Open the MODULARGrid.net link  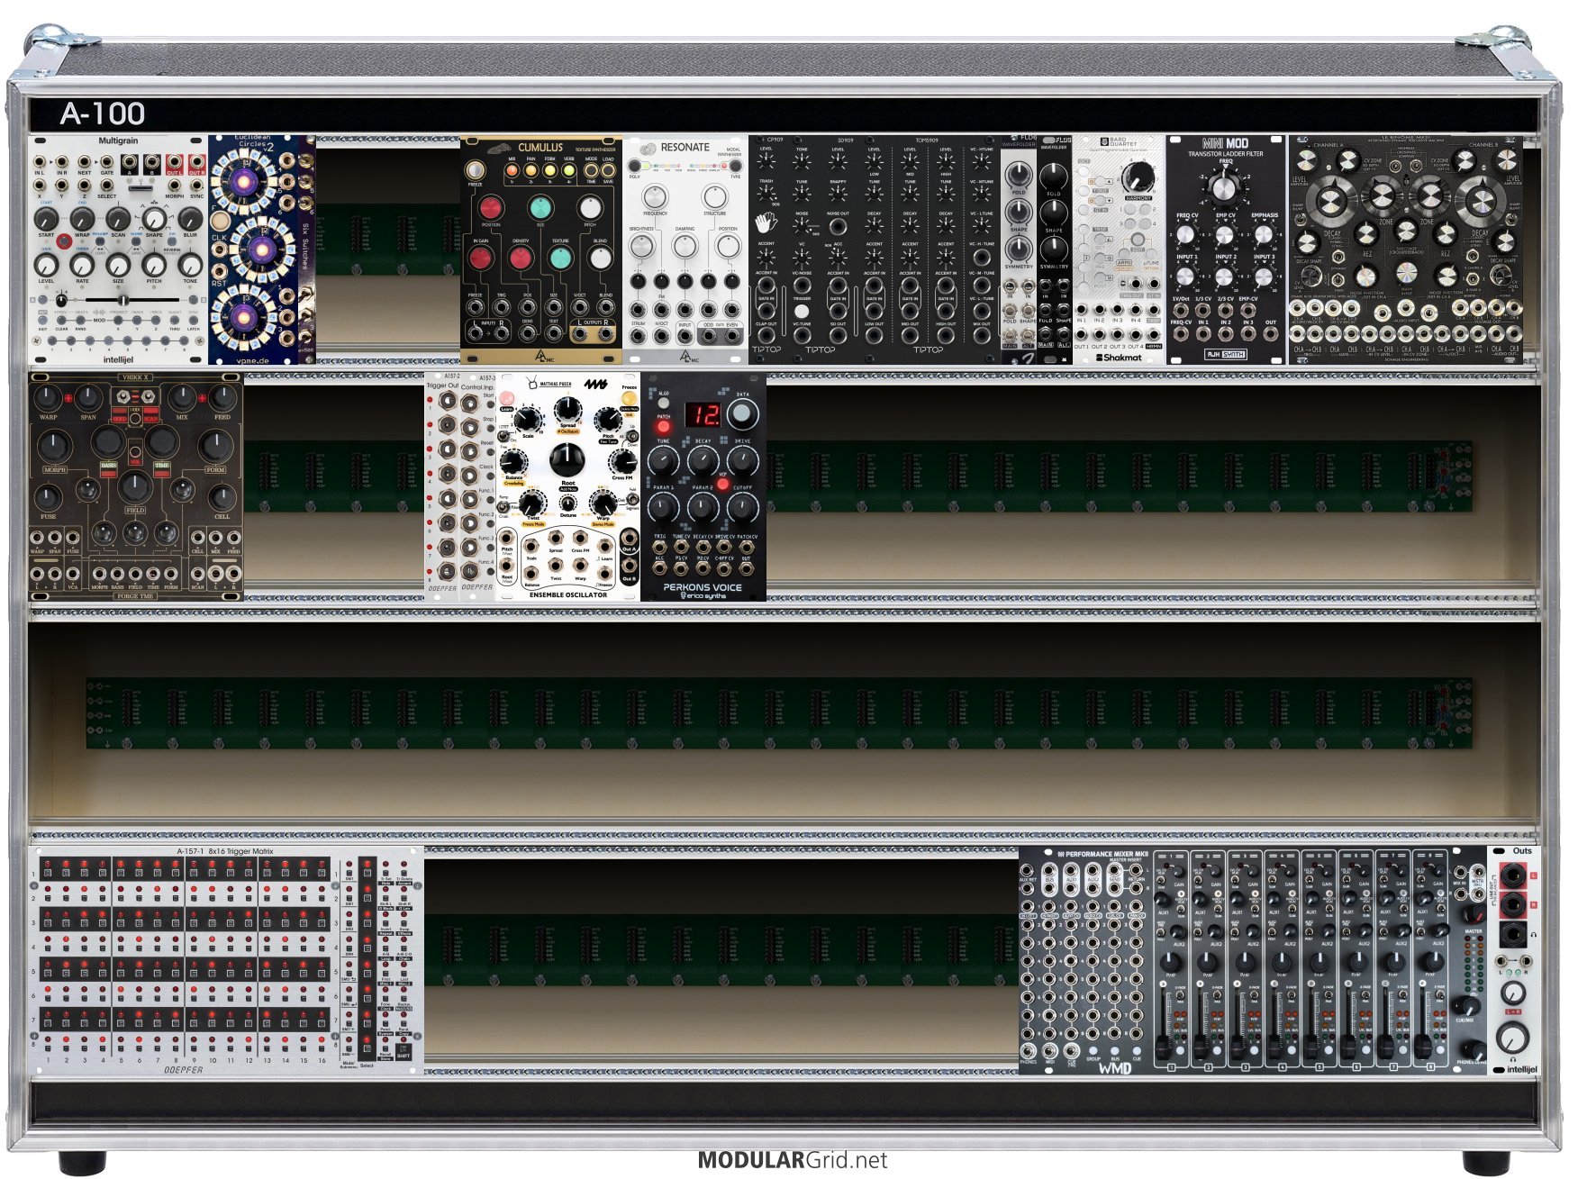tap(793, 1160)
